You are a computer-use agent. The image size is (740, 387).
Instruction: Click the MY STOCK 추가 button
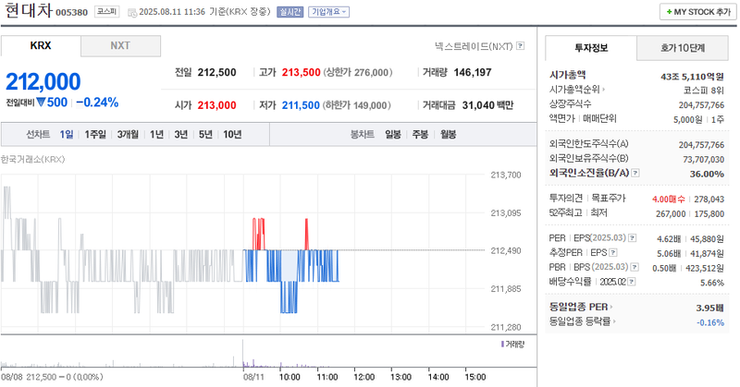click(x=698, y=12)
